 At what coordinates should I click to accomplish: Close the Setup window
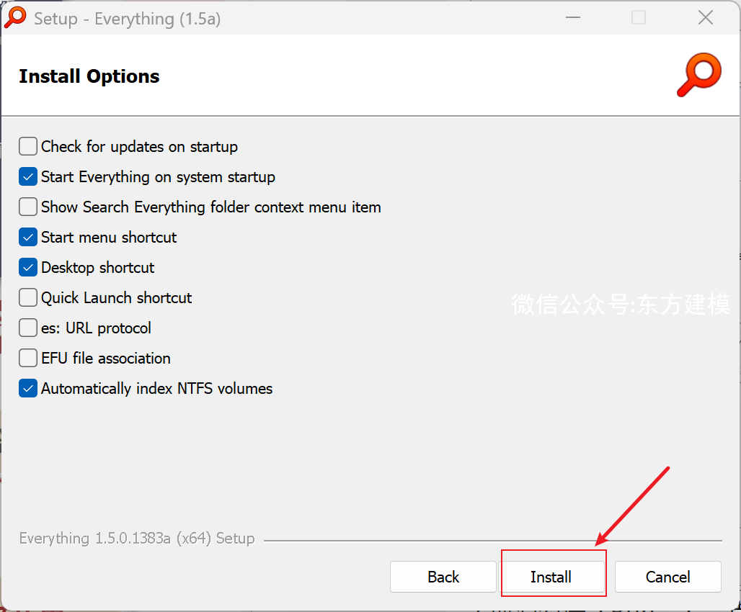[x=706, y=17]
